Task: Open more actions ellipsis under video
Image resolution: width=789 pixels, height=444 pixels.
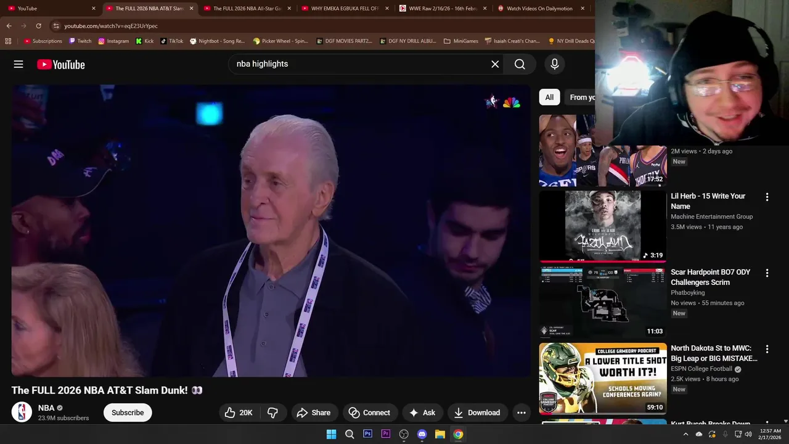Action: (521, 413)
